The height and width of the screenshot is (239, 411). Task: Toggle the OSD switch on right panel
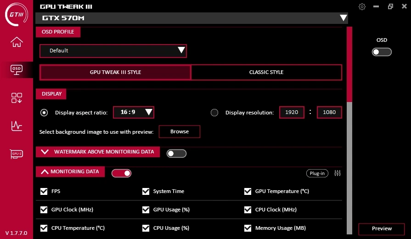(382, 52)
